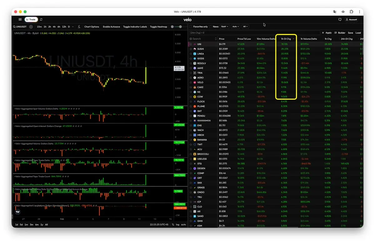Open the Auto dropdown
This screenshot has height=243, width=375.
click(x=235, y=27)
